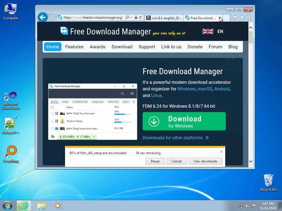Open the Windows Start menu
This screenshot has width=282, height=211.
click(7, 206)
